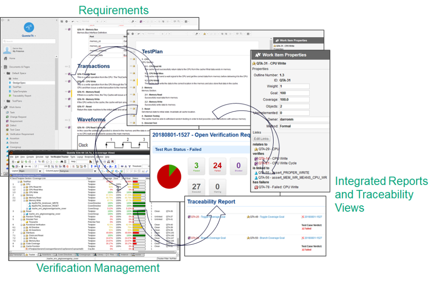Click the Work Items puzzle icon
This screenshot has width=437, height=281.
pyautogui.click(x=6, y=107)
